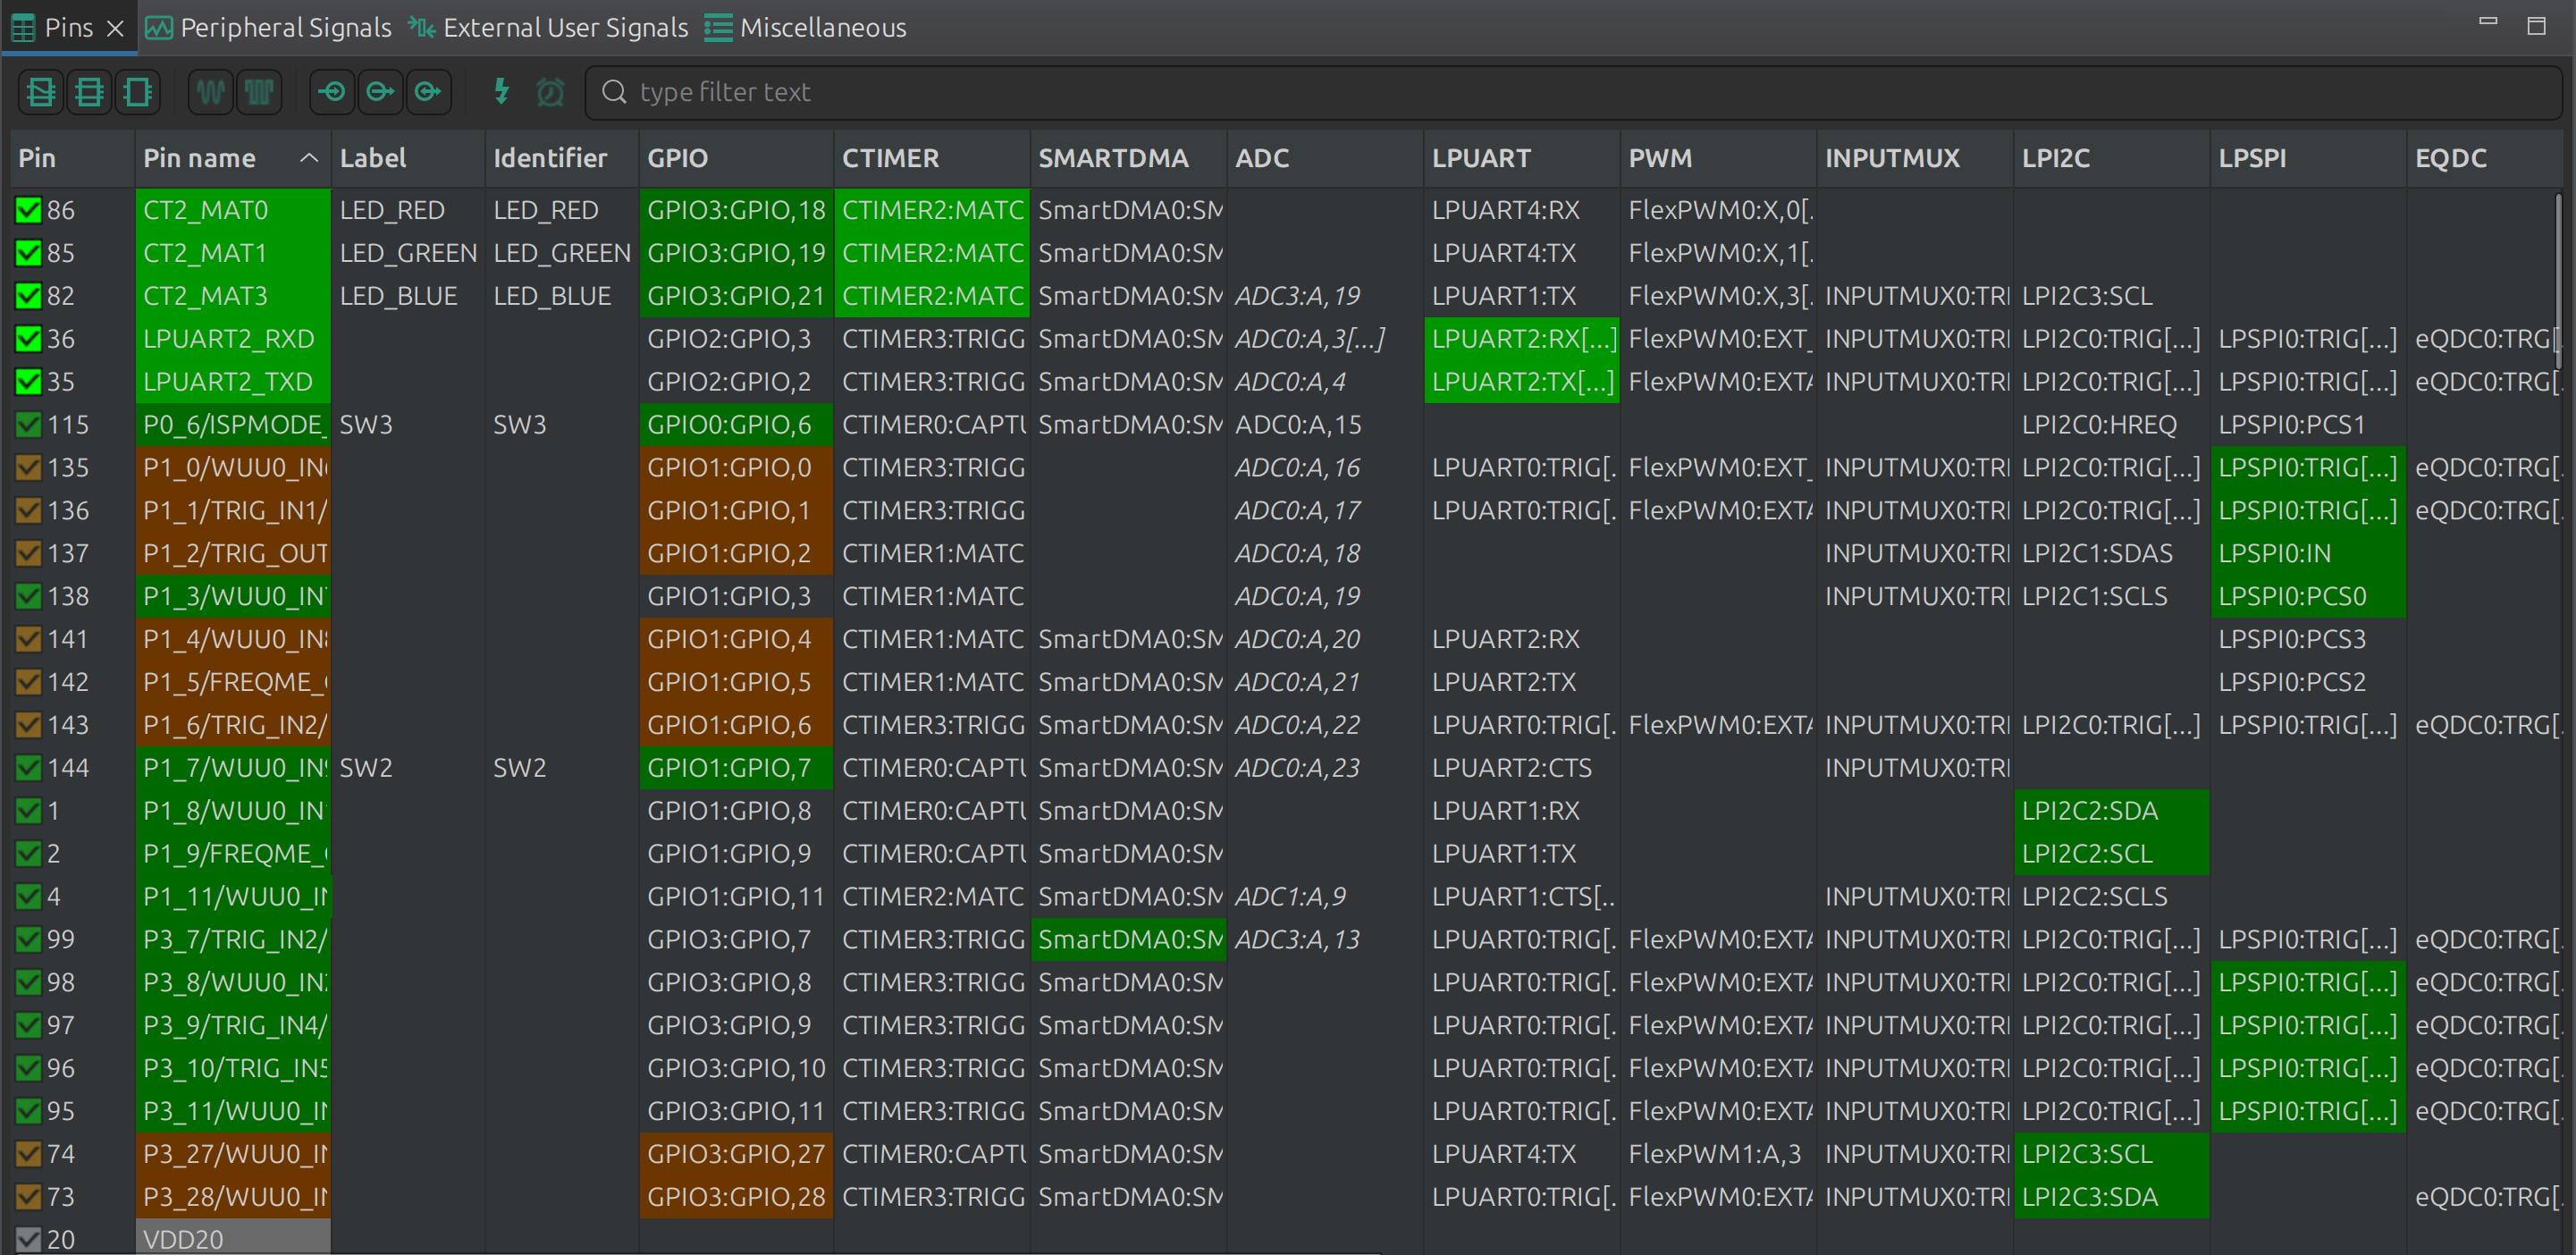Click the analog sine-wave filter icon
The height and width of the screenshot is (1255, 2576).
[x=211, y=92]
